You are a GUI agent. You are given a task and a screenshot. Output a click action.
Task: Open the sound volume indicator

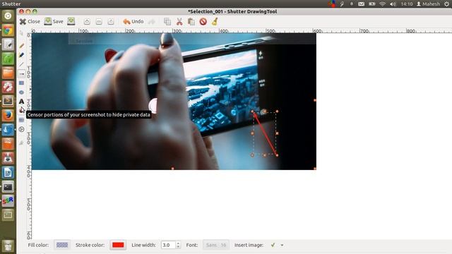pos(393,4)
